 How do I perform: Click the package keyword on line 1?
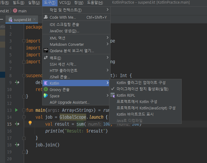click(34, 27)
